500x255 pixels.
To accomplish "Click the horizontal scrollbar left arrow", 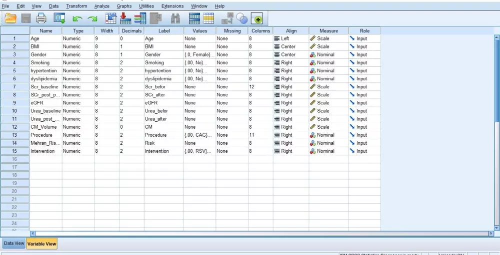I will pyautogui.click(x=32, y=234).
